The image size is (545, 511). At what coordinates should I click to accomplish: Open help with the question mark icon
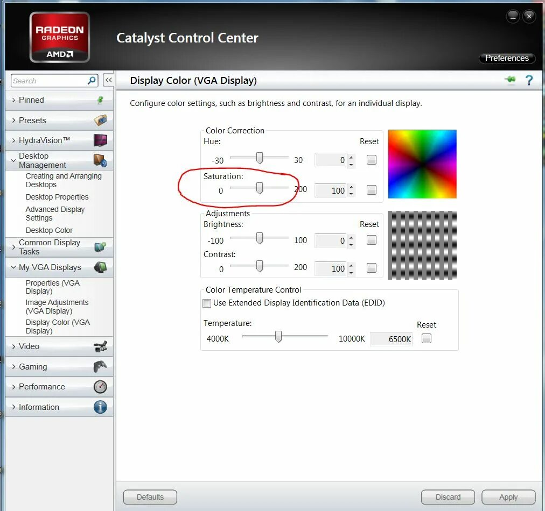(x=529, y=80)
